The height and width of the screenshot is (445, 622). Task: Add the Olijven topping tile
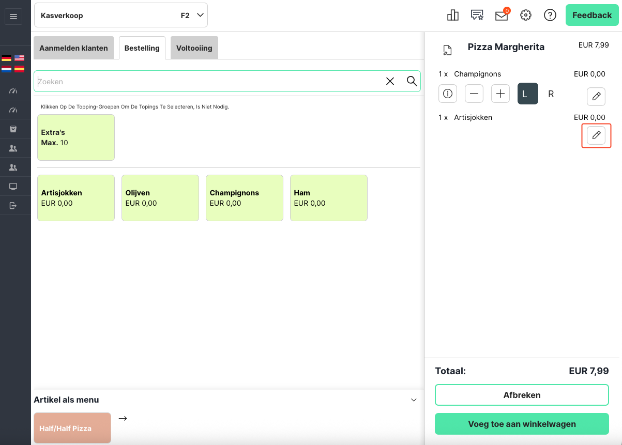click(160, 198)
